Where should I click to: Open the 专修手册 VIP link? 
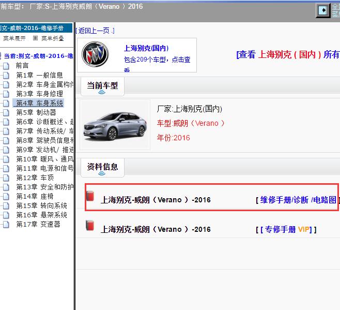(x=286, y=229)
